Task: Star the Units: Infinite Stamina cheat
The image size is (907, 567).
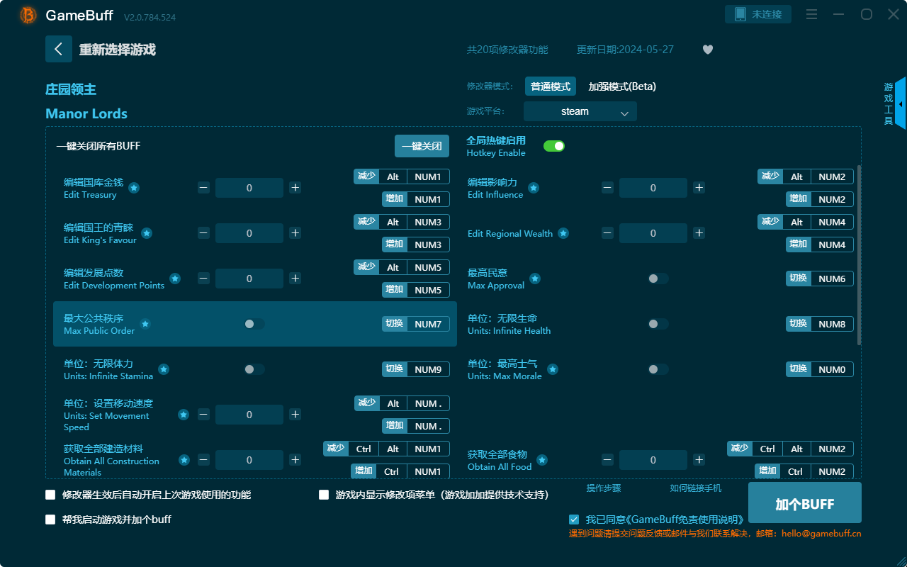Action: (x=164, y=369)
